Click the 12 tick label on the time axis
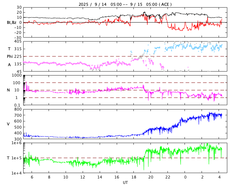 pos(82,177)
